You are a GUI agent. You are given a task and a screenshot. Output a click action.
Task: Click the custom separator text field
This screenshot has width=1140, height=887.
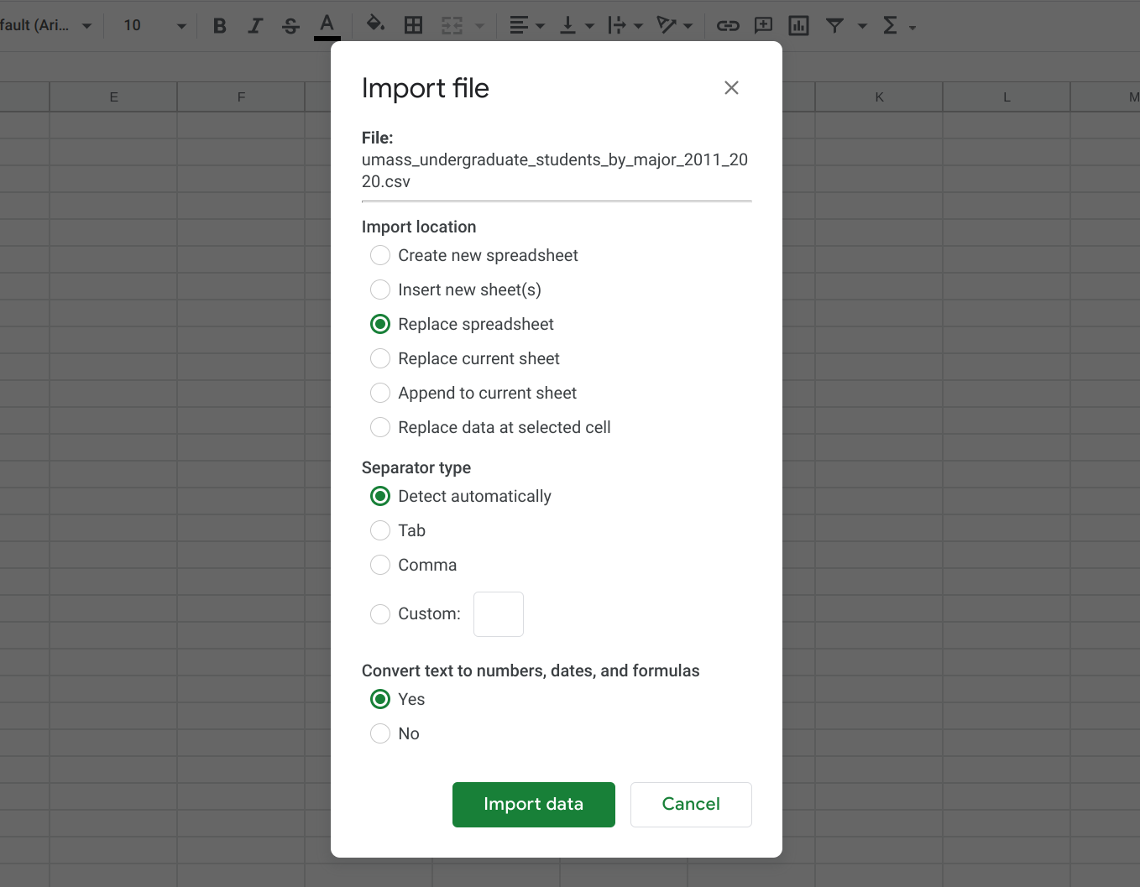tap(498, 614)
